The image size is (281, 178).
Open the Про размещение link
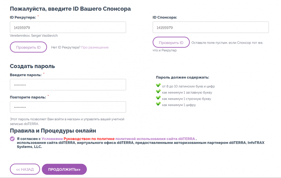[95, 47]
